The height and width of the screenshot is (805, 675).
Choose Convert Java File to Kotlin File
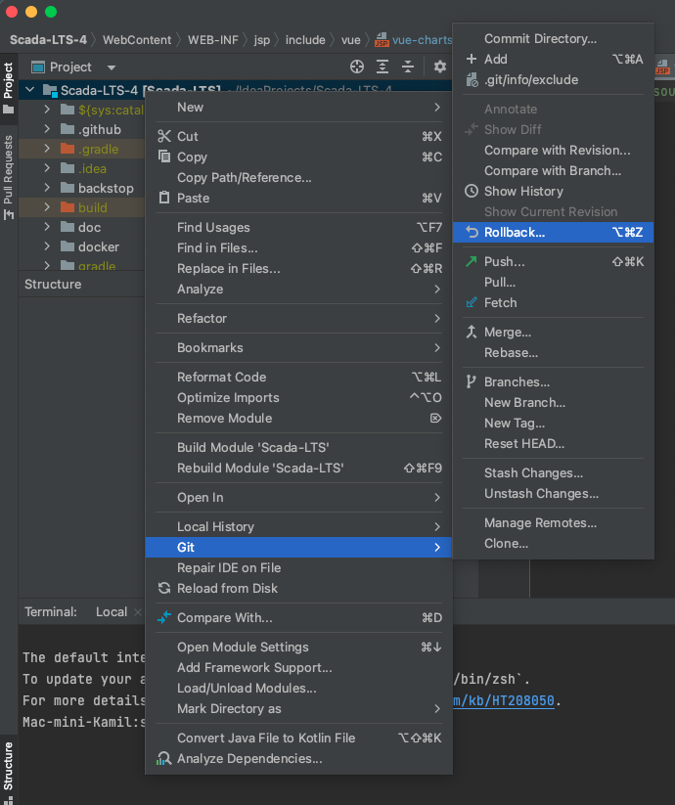[x=298, y=738]
